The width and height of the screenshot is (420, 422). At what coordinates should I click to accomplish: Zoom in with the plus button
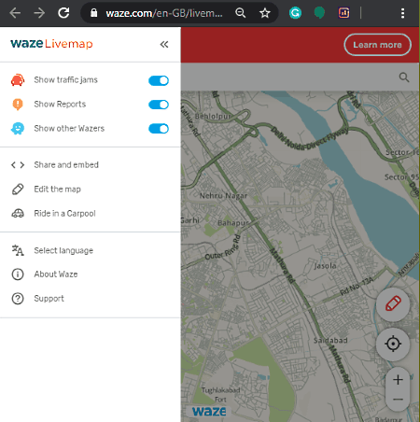pyautogui.click(x=398, y=380)
